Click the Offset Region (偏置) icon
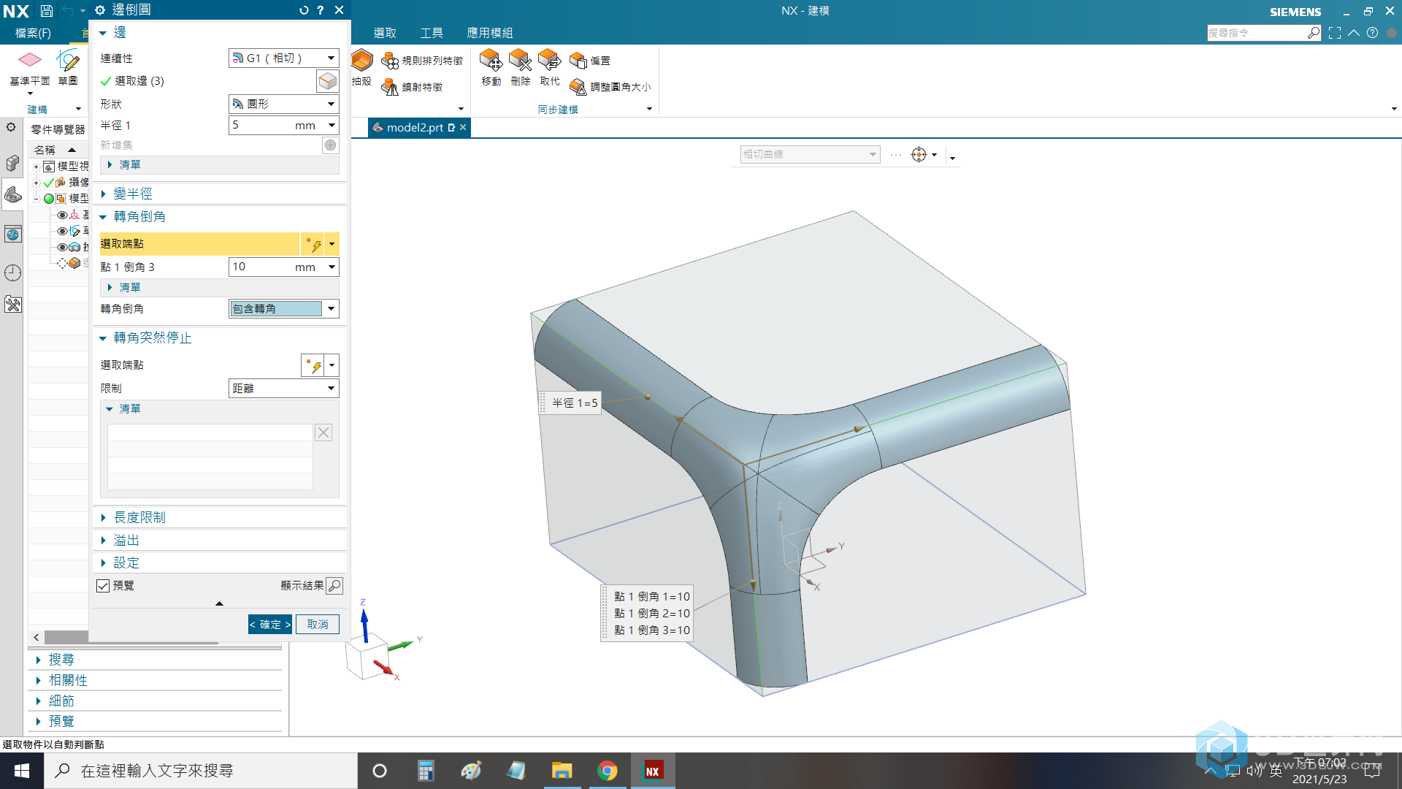 coord(578,61)
